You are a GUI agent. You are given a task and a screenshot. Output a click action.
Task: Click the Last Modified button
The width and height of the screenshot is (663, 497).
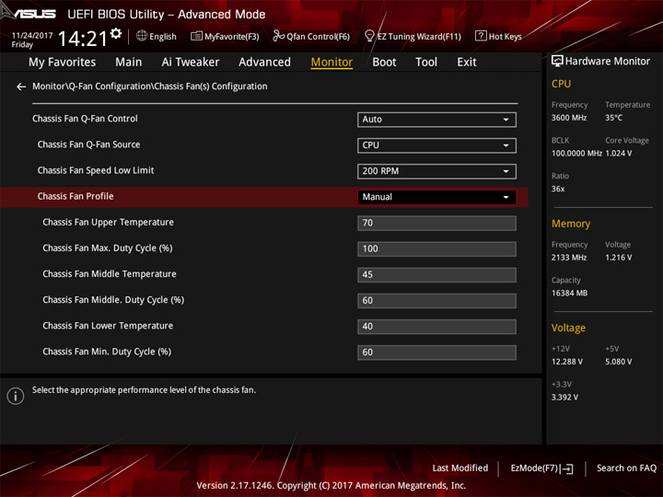coord(460,468)
